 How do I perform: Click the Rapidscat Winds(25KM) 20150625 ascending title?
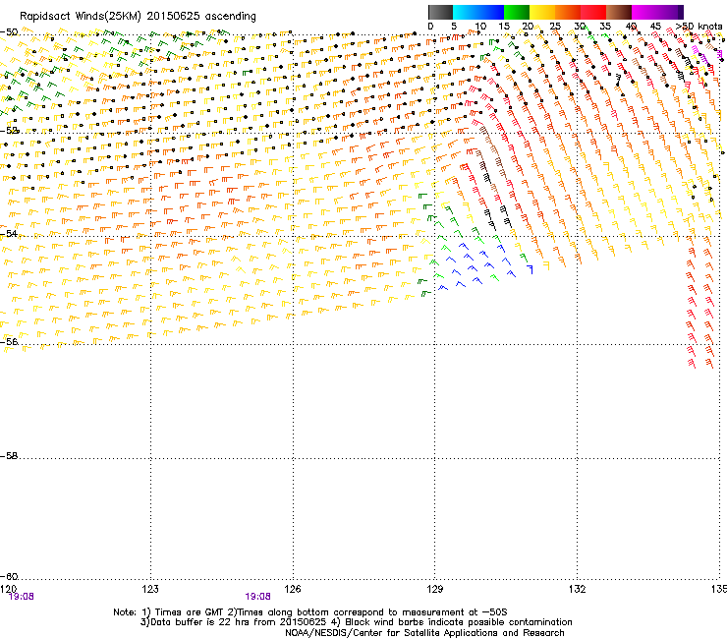[x=138, y=17]
